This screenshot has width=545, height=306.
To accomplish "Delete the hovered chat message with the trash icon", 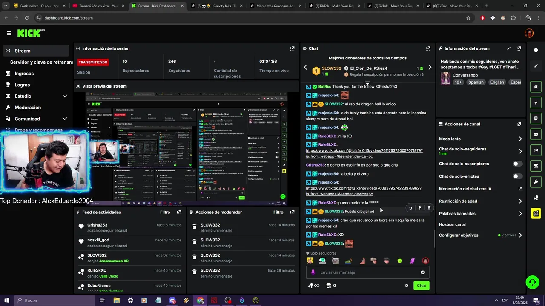I will point(429,208).
